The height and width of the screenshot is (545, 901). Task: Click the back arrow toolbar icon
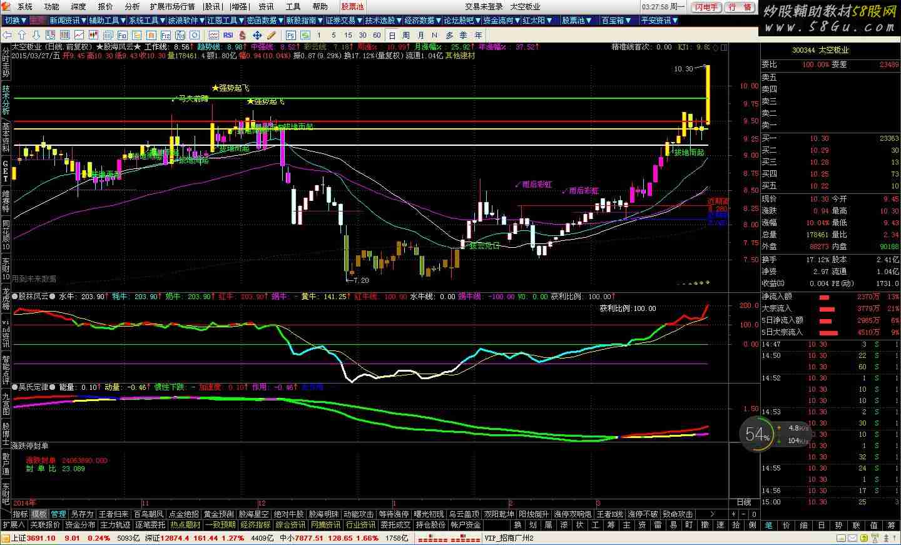(7, 35)
